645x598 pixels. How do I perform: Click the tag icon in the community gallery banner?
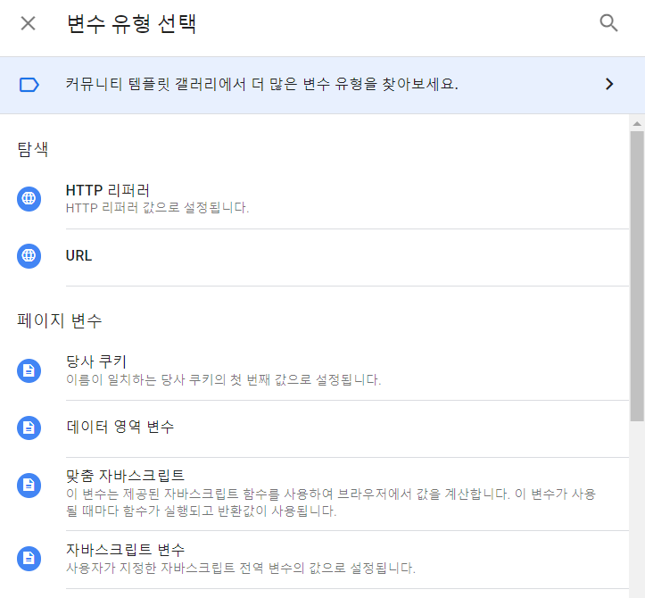pyautogui.click(x=29, y=85)
